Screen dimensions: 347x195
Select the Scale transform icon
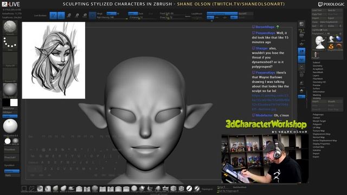coord(77,16)
